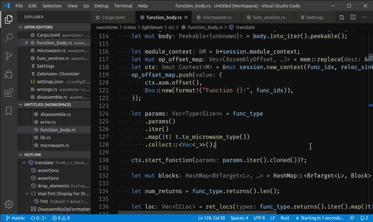Open the Manage gear icon
The image size is (373, 222).
pyautogui.click(x=8, y=204)
